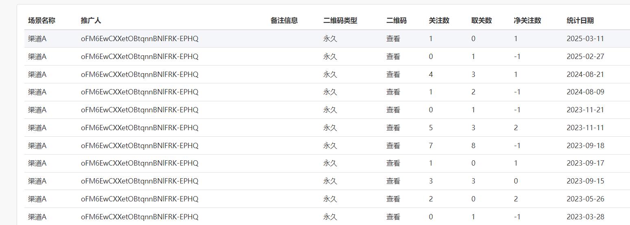Viewport: 630px width, 225px height.
Task: Click 查看 link in the 2025-03-11 row
Action: (x=393, y=39)
